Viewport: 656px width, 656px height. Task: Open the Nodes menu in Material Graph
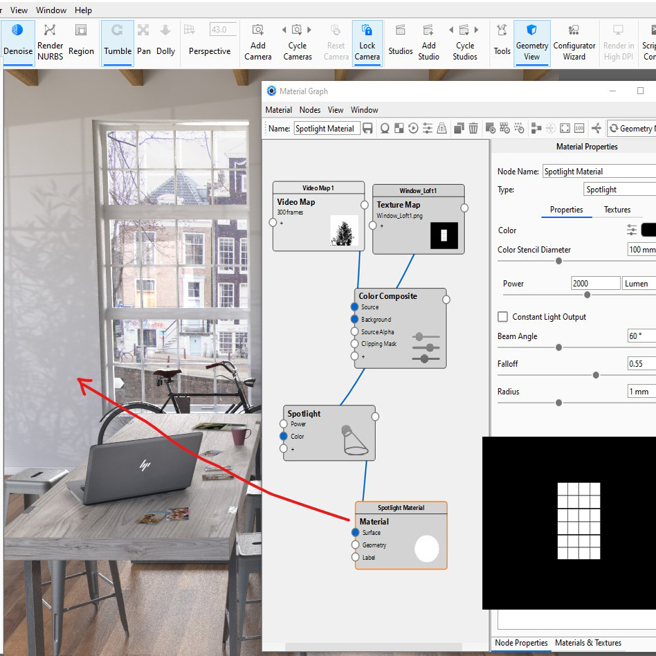pos(309,110)
